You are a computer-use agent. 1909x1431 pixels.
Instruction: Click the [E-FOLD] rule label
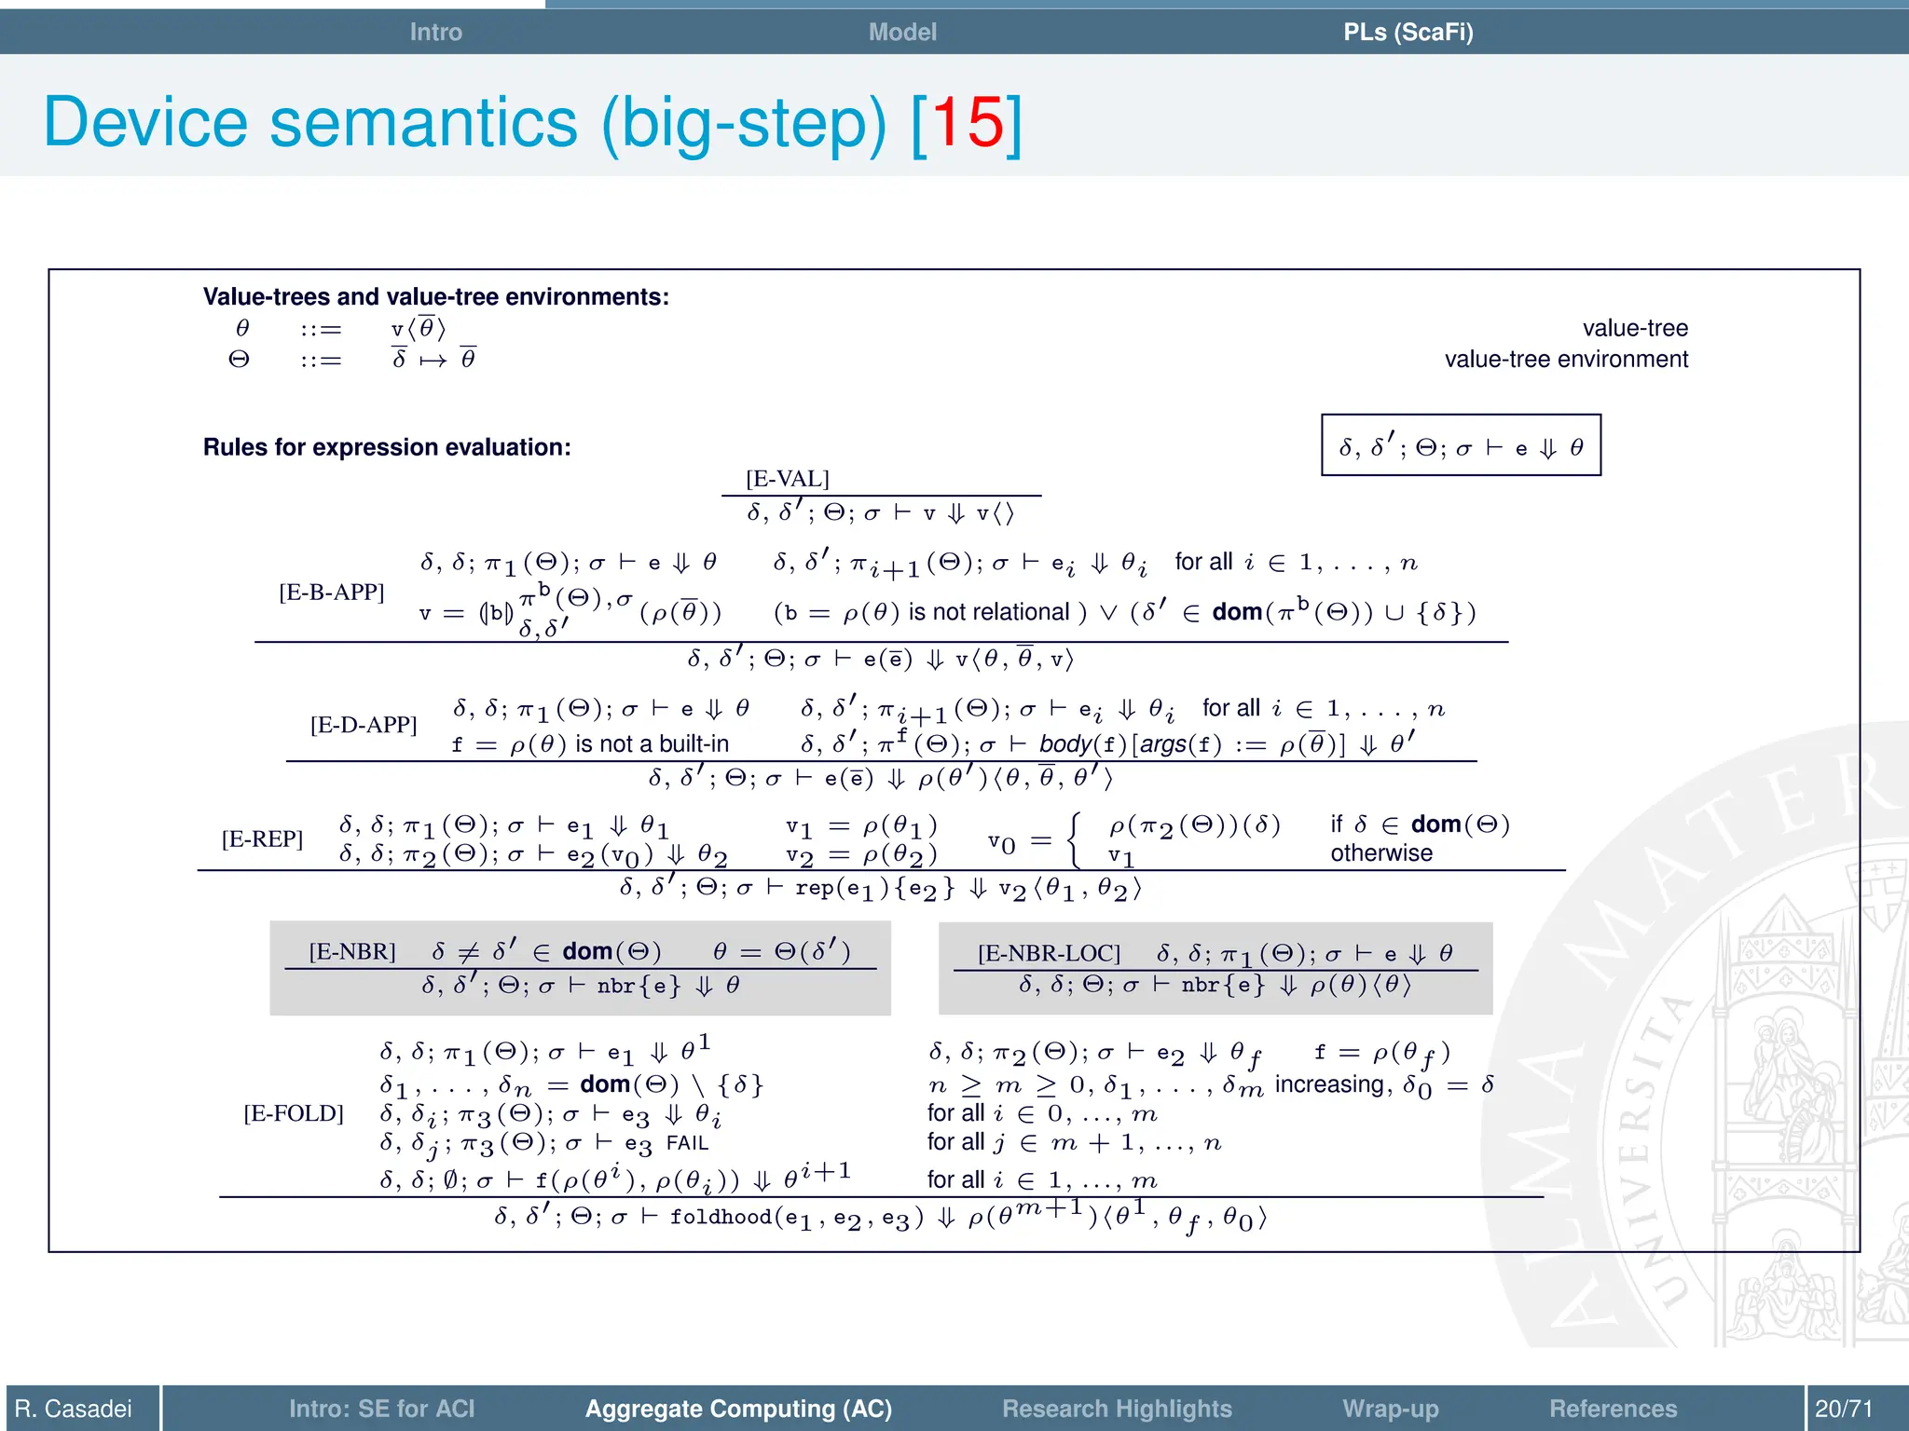pyautogui.click(x=294, y=1113)
